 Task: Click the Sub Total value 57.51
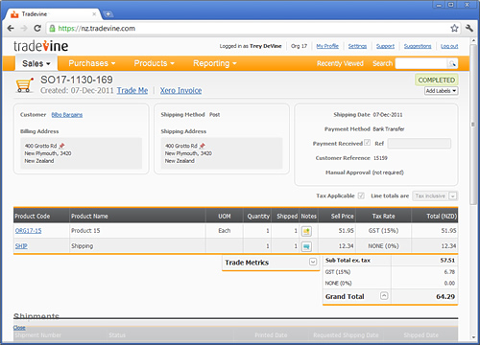click(447, 261)
